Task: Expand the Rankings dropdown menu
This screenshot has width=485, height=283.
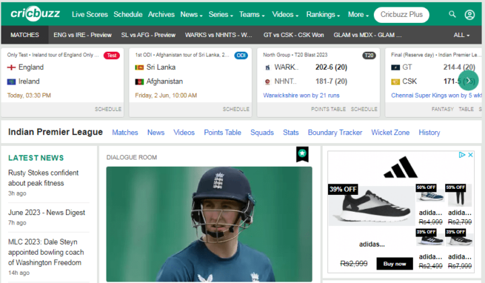Action: pos(323,15)
